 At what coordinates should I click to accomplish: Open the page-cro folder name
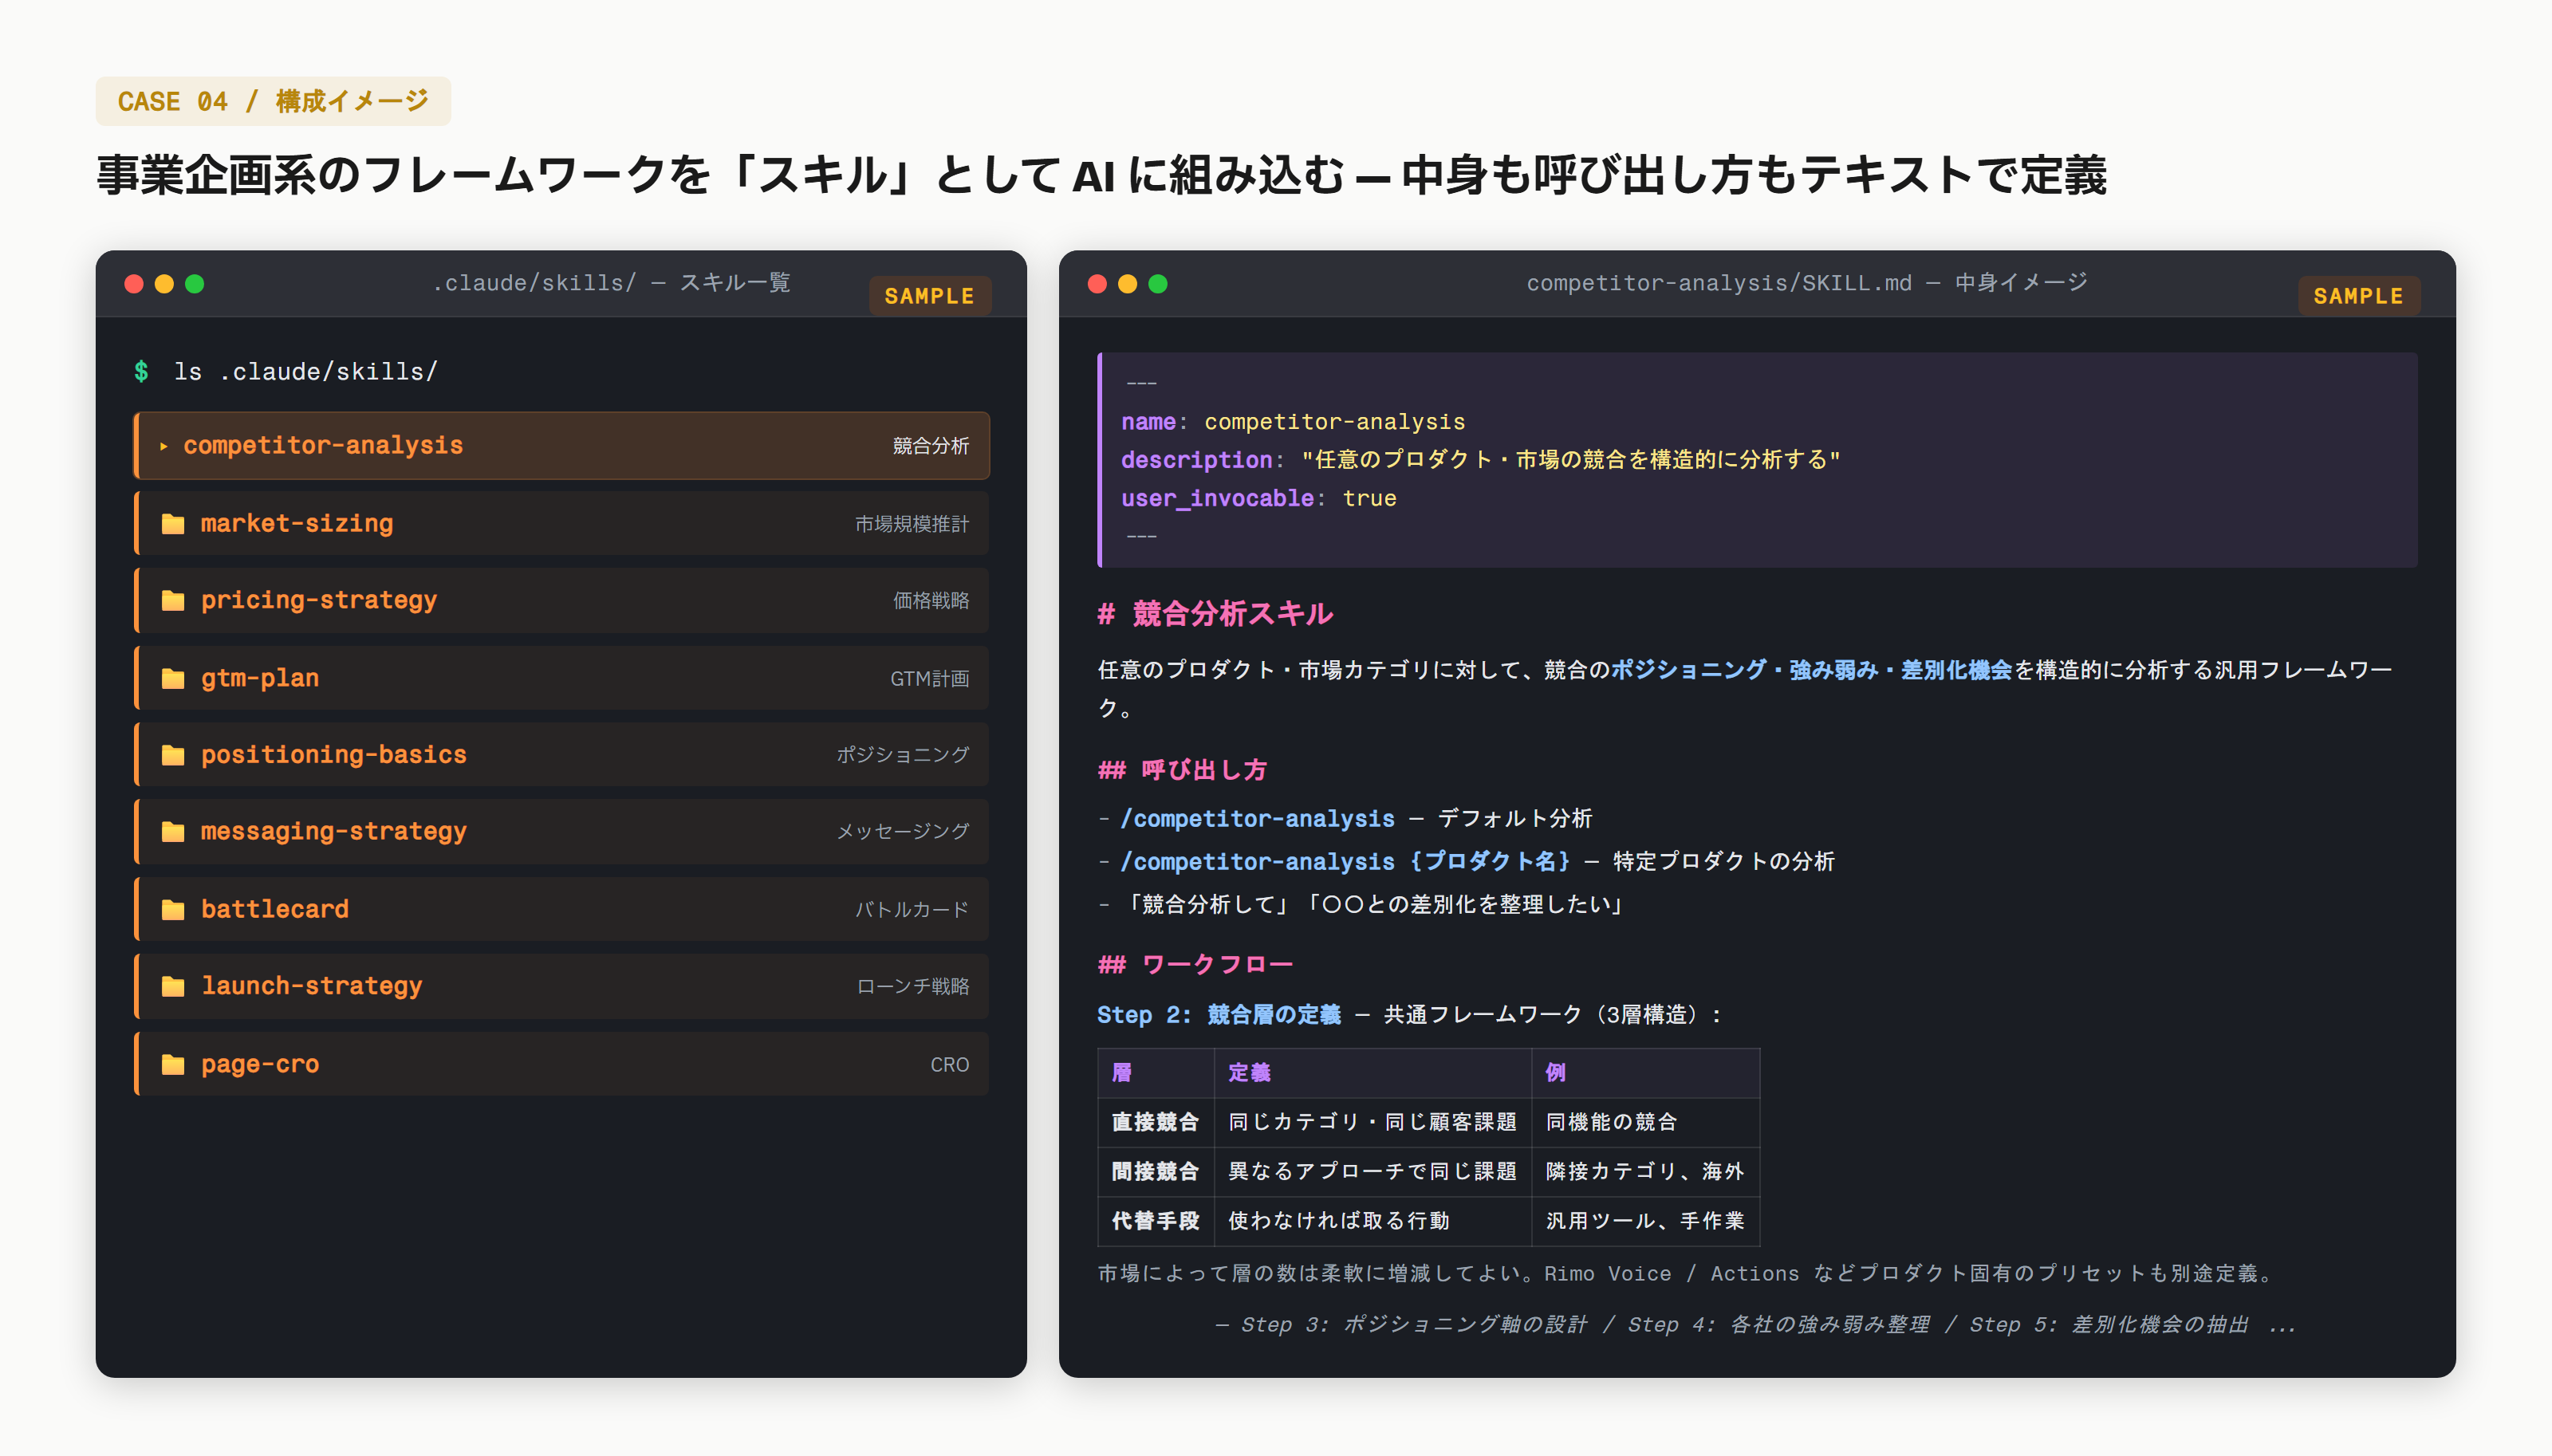click(x=260, y=1065)
